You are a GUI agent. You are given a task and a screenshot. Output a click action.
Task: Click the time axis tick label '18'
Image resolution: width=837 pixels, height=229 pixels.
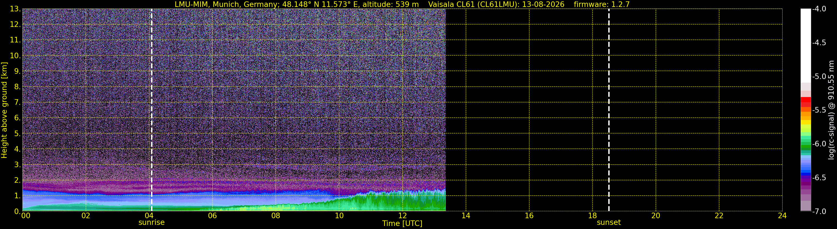tap(592, 216)
